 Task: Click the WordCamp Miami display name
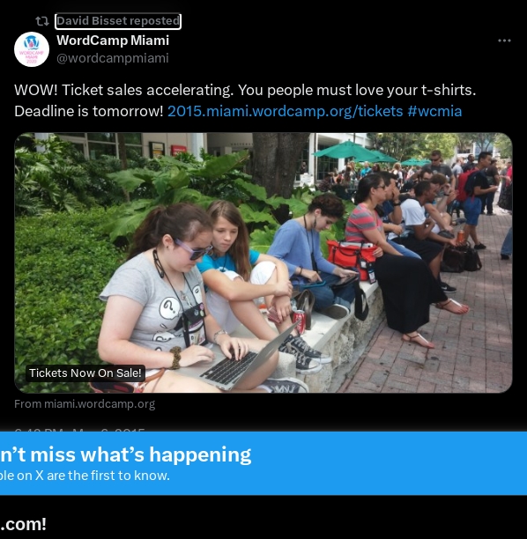tap(113, 41)
